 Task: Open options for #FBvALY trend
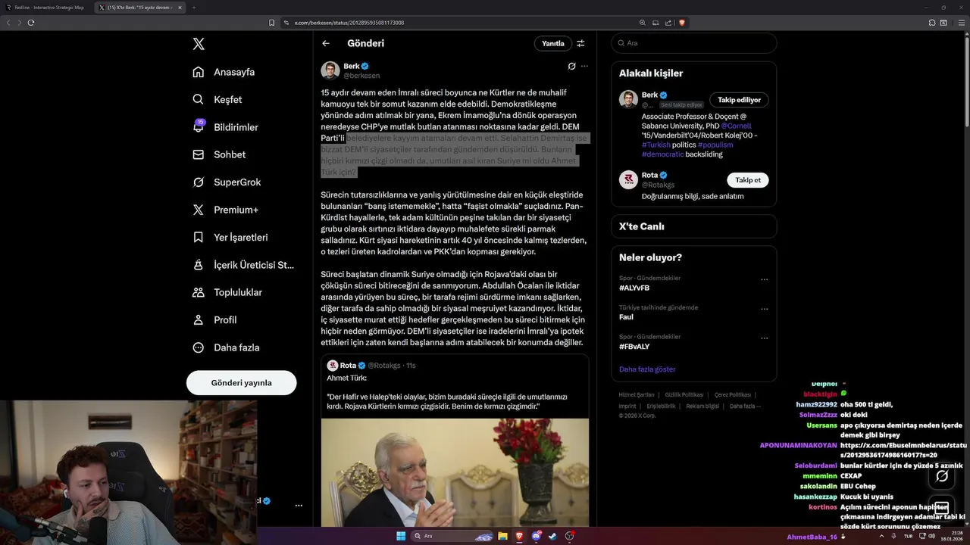(x=764, y=338)
